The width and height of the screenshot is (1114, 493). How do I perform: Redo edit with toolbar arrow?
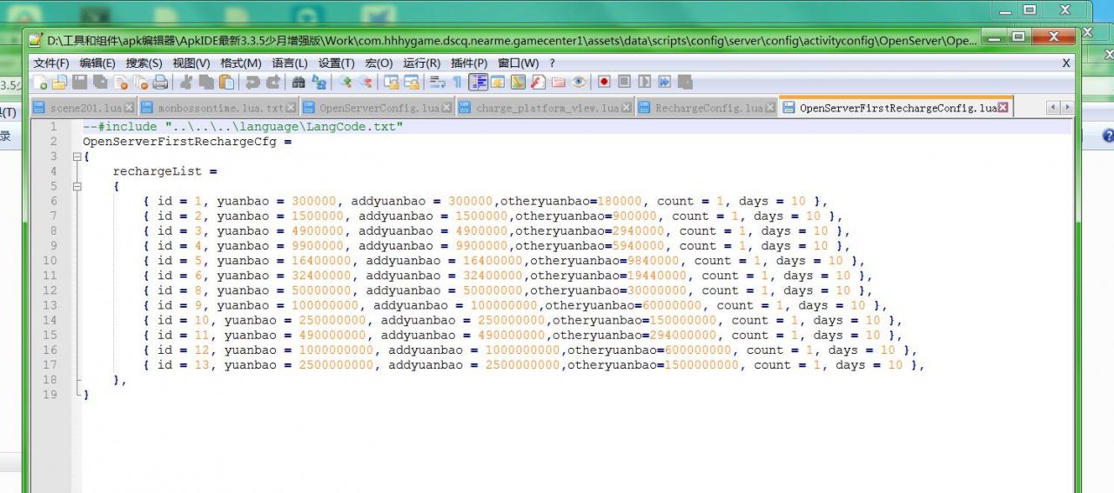(x=273, y=83)
